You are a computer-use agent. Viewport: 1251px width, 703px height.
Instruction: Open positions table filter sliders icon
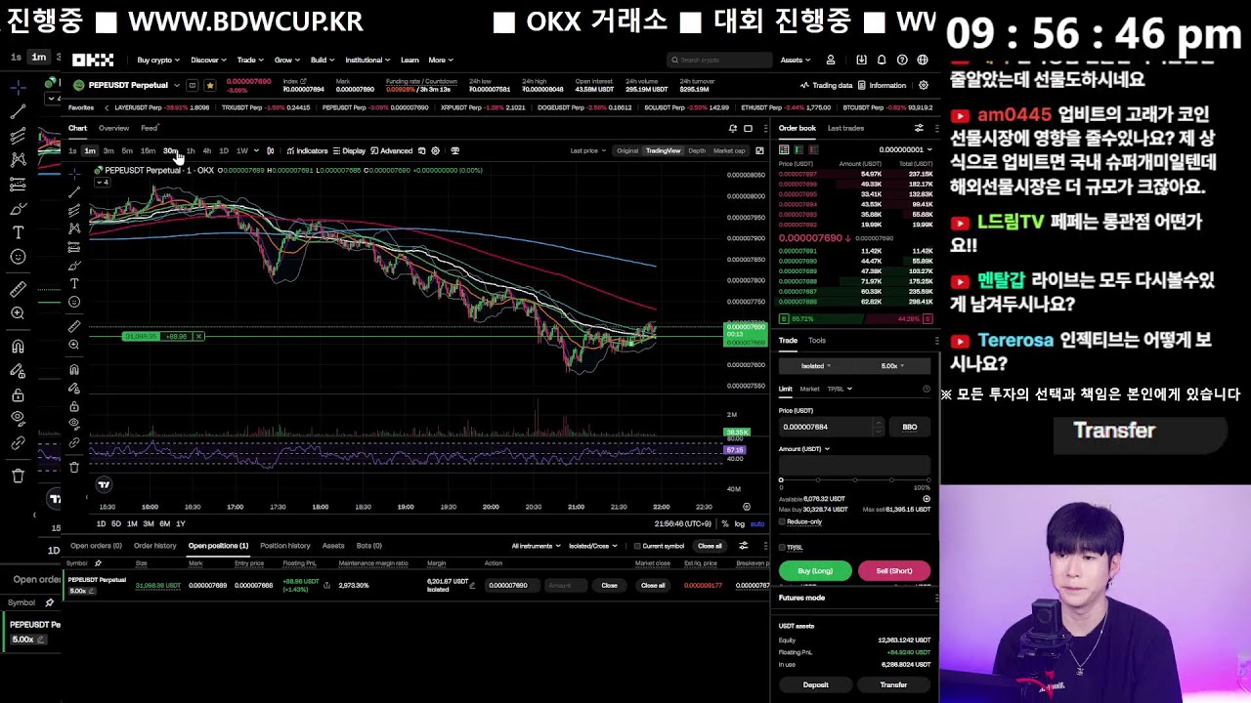pos(744,546)
